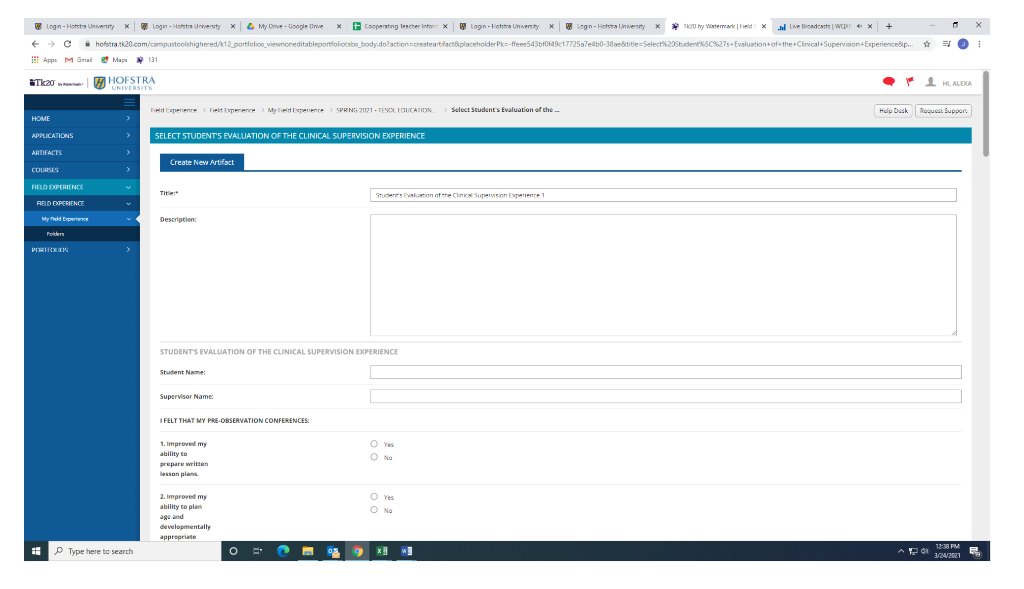Click the red flag notifications icon

pos(910,82)
